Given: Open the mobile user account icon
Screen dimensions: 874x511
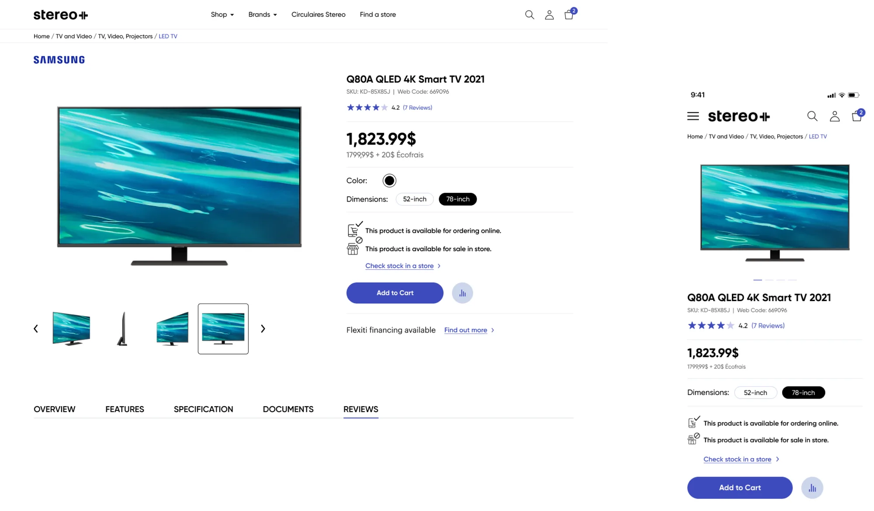Looking at the screenshot, I should [835, 116].
